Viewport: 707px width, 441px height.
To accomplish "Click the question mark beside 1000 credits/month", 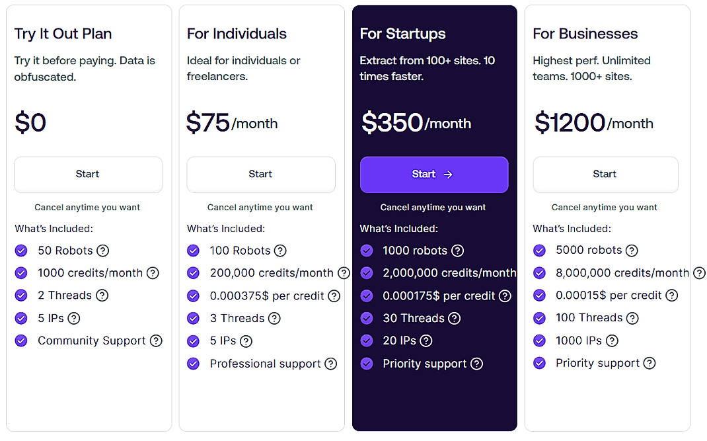I will click(153, 273).
